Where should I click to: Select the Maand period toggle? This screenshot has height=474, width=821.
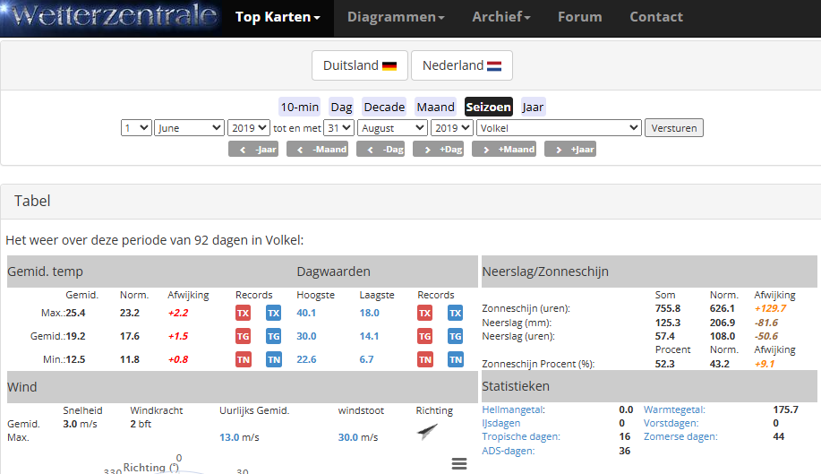tap(436, 107)
